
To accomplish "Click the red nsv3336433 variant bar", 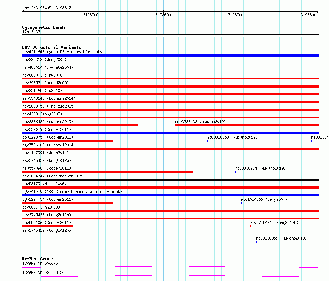I will click(x=247, y=125).
